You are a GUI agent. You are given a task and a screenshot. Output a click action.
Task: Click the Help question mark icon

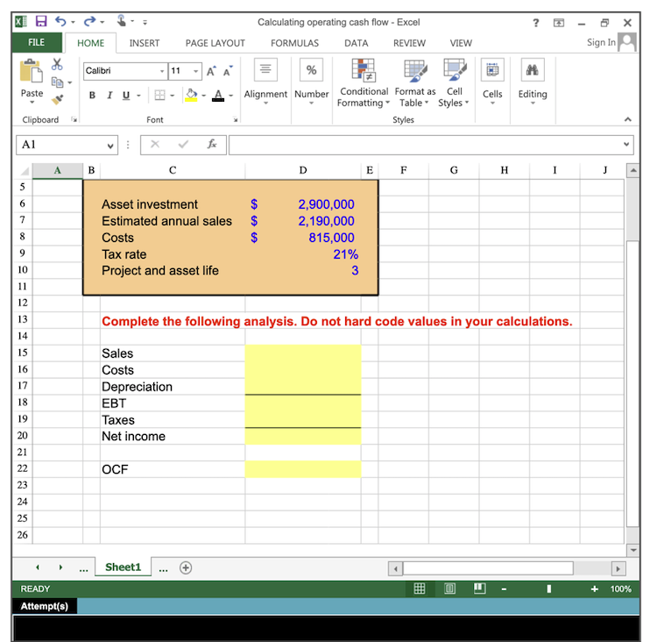[536, 23]
